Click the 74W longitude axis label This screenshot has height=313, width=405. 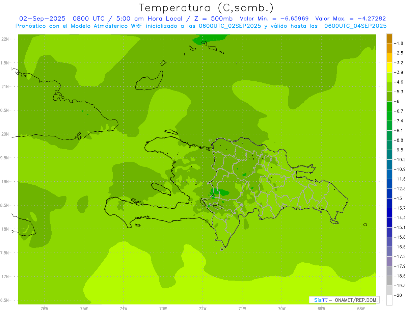point(123,308)
